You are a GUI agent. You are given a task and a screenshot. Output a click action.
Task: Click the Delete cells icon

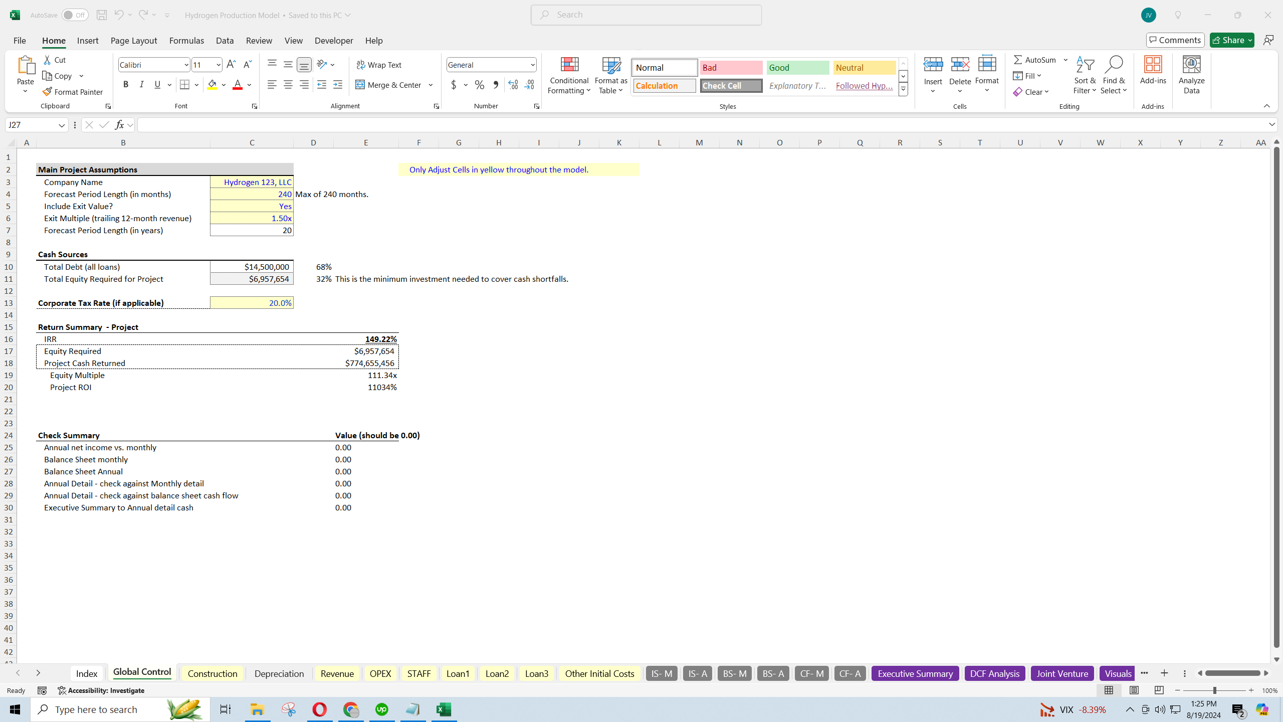960,65
